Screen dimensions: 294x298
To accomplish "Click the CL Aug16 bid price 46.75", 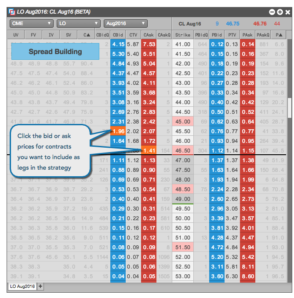I will [232, 24].
